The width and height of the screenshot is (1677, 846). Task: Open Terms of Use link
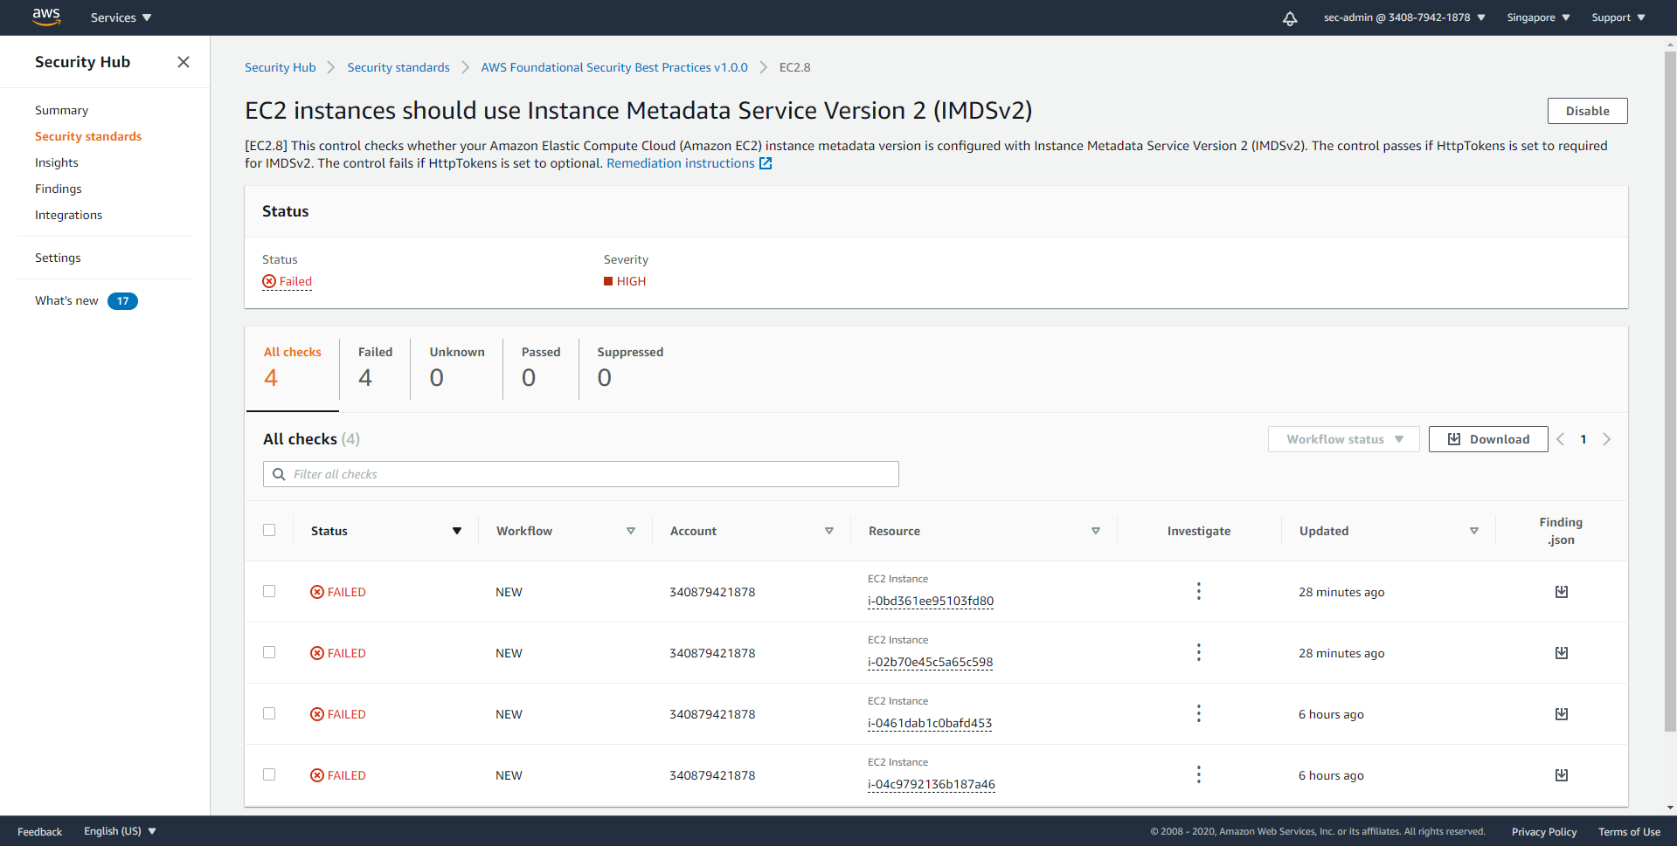(1629, 831)
